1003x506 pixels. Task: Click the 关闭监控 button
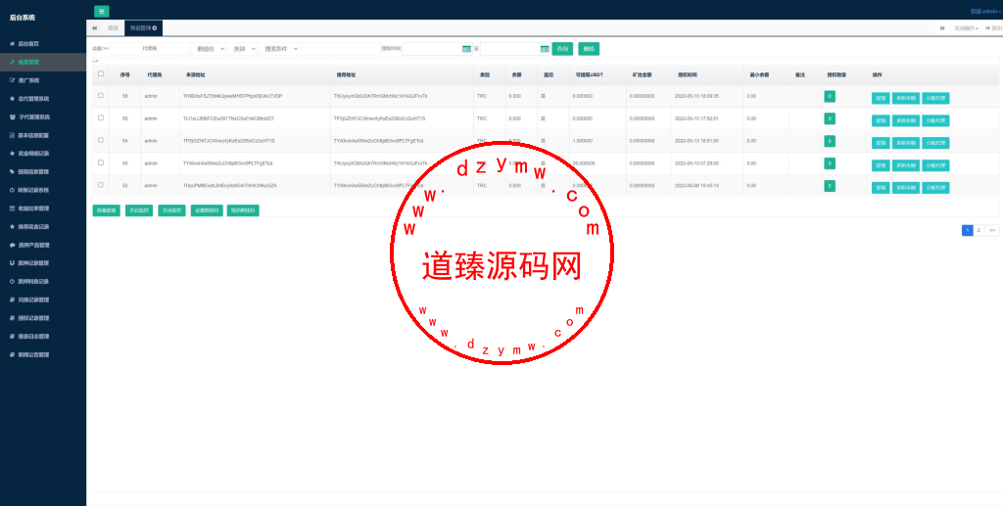(171, 210)
